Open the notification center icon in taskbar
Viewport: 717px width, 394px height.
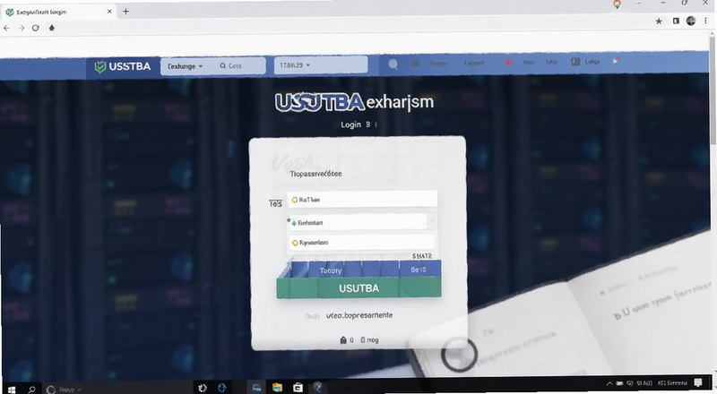click(x=698, y=383)
